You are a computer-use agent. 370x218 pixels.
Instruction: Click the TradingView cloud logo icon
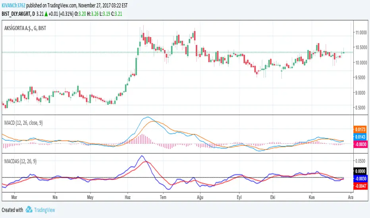click(29, 210)
